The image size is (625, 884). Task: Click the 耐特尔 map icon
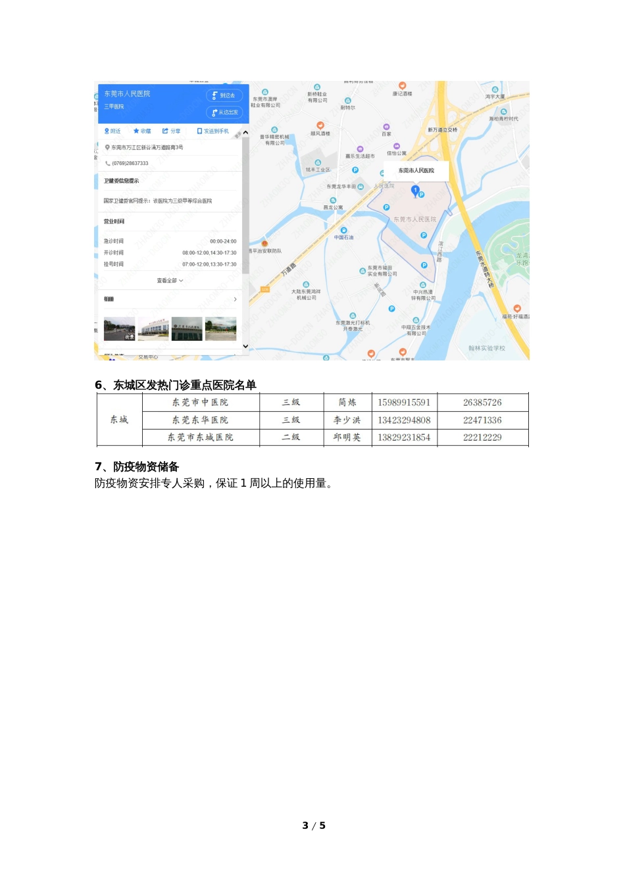pos(347,101)
